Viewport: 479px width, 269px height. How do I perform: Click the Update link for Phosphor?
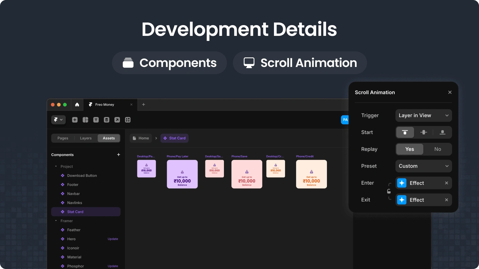[113, 266]
